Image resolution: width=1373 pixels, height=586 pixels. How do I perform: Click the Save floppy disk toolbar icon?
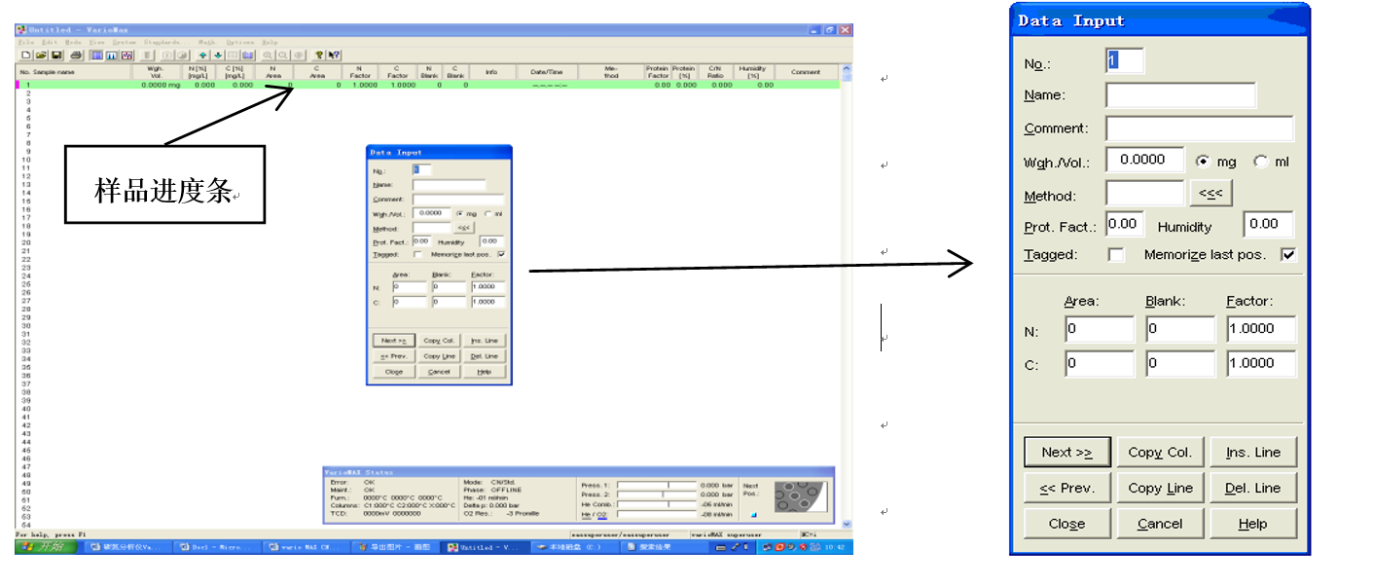click(x=56, y=55)
